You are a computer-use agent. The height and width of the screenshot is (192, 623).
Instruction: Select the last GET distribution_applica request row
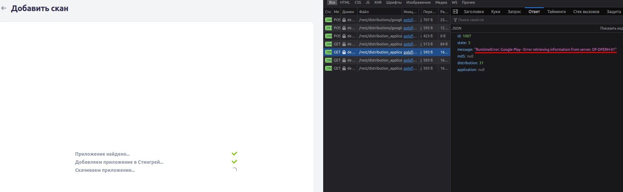[380, 68]
